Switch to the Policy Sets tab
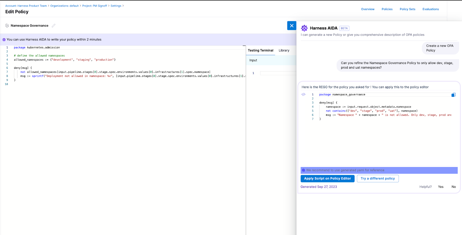This screenshot has height=235, width=462. (407, 9)
